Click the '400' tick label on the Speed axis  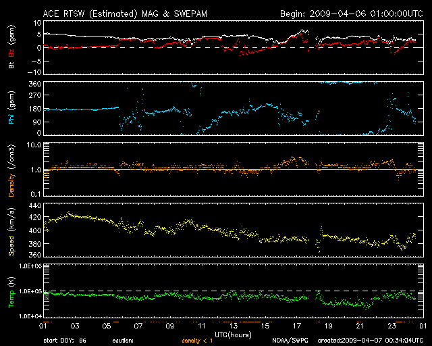coord(35,230)
